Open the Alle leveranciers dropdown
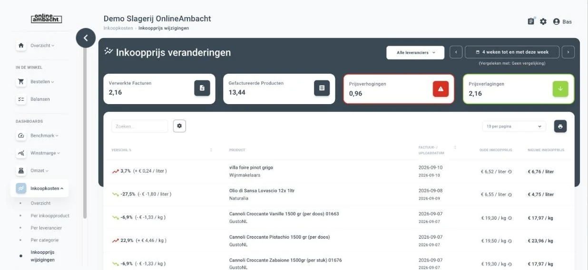This screenshot has height=270, width=588. click(x=415, y=53)
